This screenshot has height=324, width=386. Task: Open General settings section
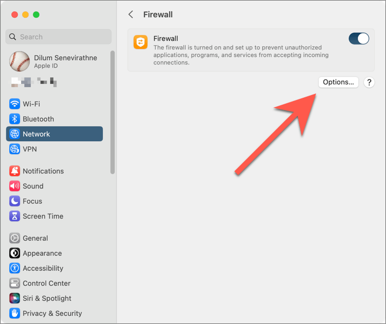(35, 238)
